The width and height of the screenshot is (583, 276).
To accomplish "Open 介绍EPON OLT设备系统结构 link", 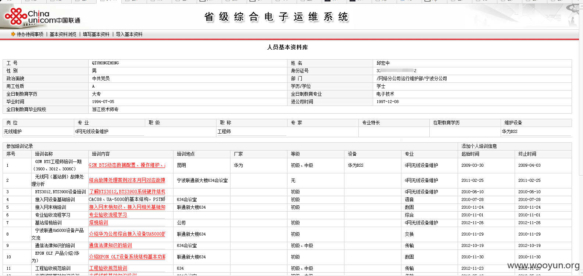I will click(127, 257).
